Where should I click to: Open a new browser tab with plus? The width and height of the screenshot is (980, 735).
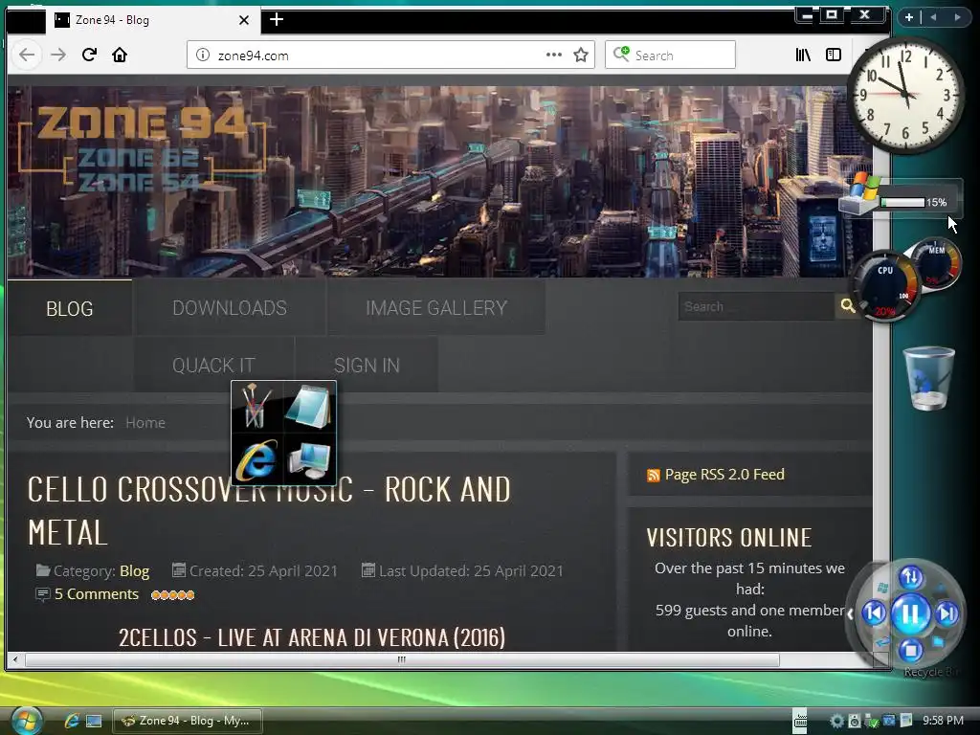coord(277,19)
